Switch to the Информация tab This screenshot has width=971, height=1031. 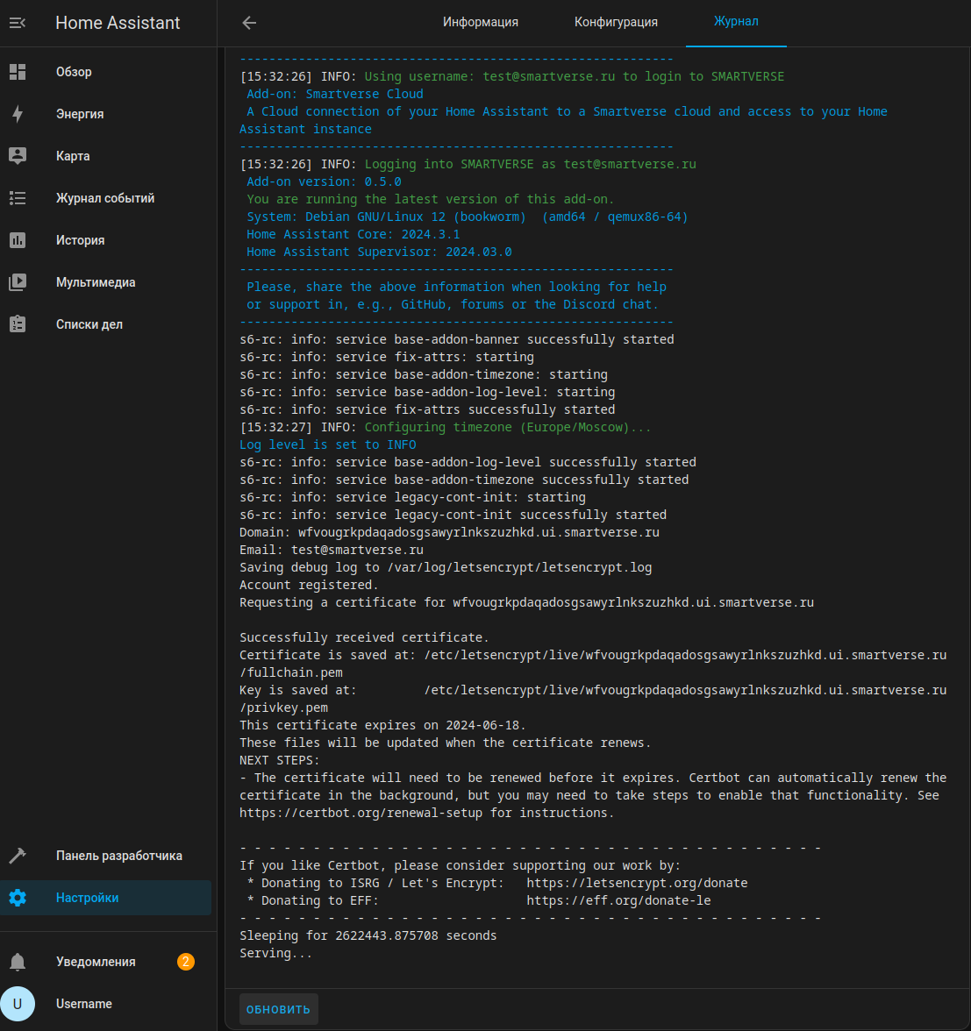click(x=480, y=22)
